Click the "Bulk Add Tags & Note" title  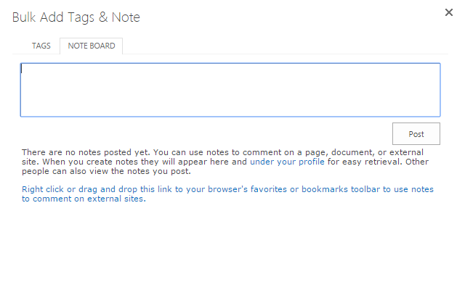point(76,17)
